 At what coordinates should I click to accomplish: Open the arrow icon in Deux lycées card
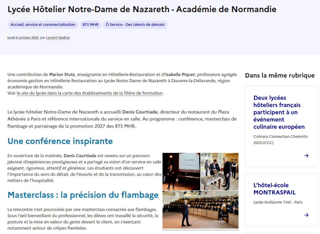pyautogui.click(x=306, y=156)
